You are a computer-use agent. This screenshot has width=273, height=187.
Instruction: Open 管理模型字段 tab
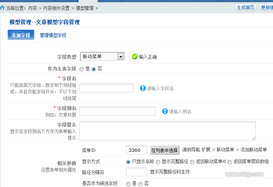coord(53,35)
